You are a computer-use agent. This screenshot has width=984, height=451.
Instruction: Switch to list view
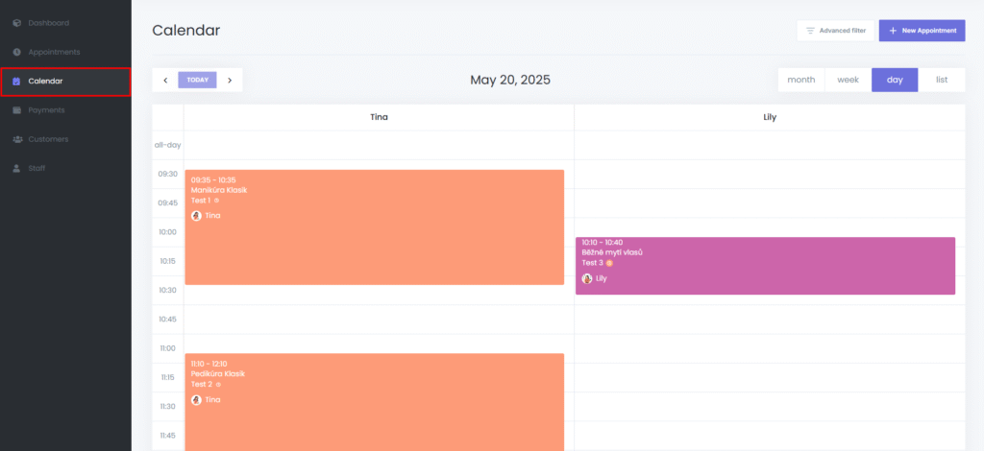[942, 80]
